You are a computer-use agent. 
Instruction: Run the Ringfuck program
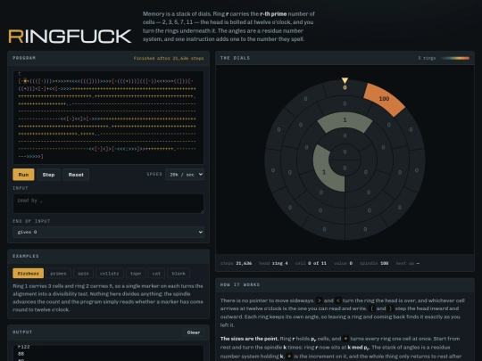coord(23,175)
